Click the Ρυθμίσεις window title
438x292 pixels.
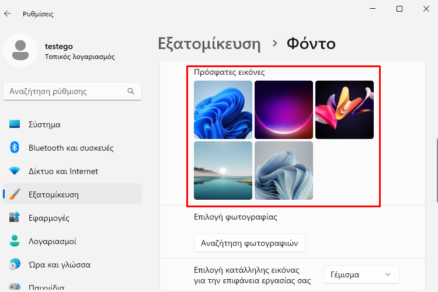(38, 14)
